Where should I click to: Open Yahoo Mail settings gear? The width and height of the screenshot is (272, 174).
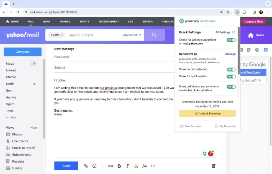click(266, 50)
